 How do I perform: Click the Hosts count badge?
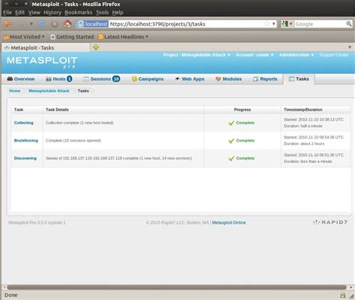point(70,79)
